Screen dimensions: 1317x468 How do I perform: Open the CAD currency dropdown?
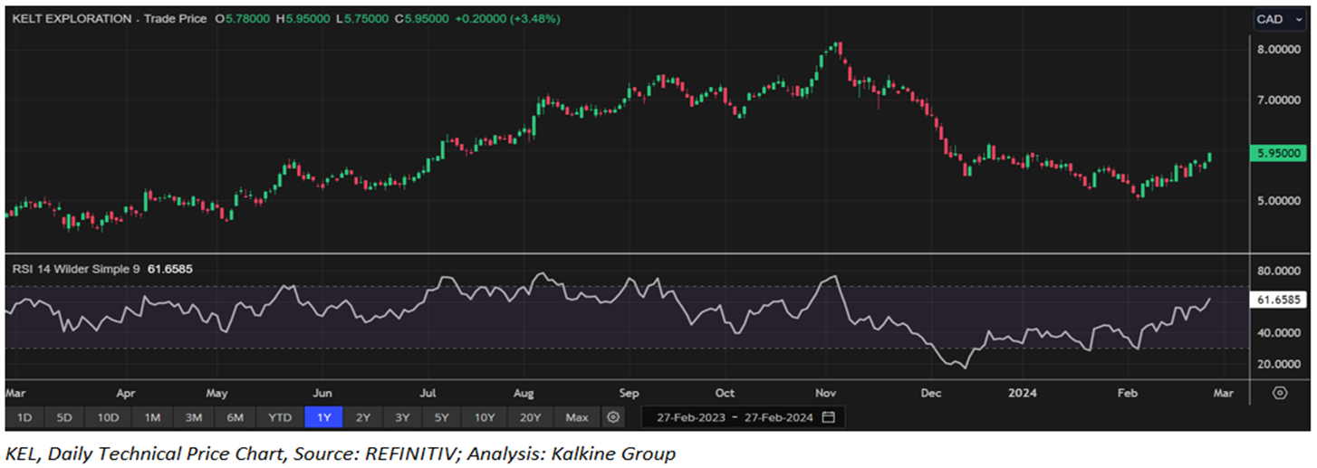click(1278, 19)
